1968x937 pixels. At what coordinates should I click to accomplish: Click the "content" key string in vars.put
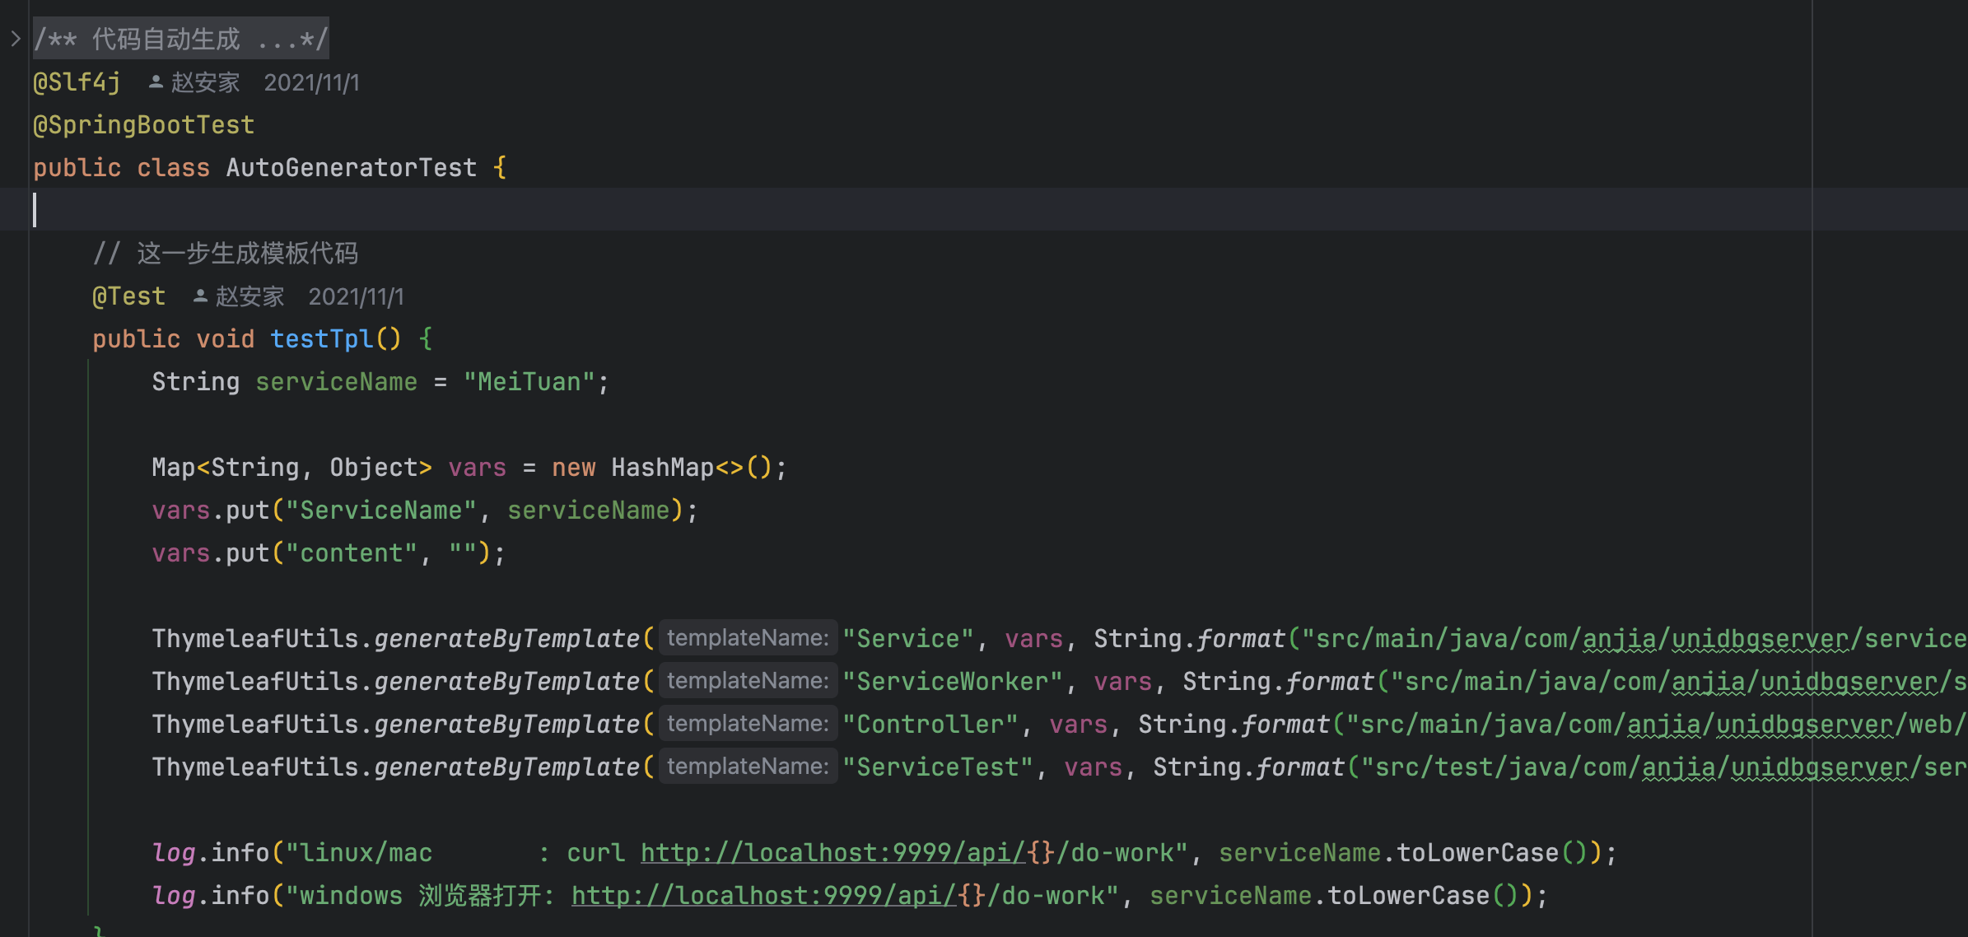point(352,553)
